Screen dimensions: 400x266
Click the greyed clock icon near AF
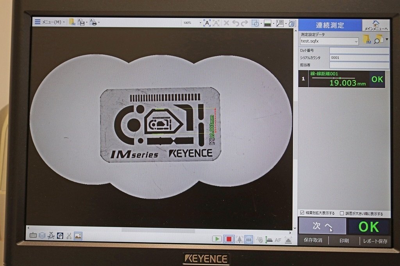(x=260, y=240)
